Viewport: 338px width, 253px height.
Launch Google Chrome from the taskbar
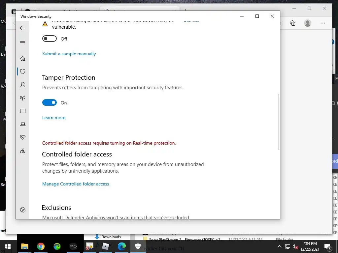coord(41,246)
